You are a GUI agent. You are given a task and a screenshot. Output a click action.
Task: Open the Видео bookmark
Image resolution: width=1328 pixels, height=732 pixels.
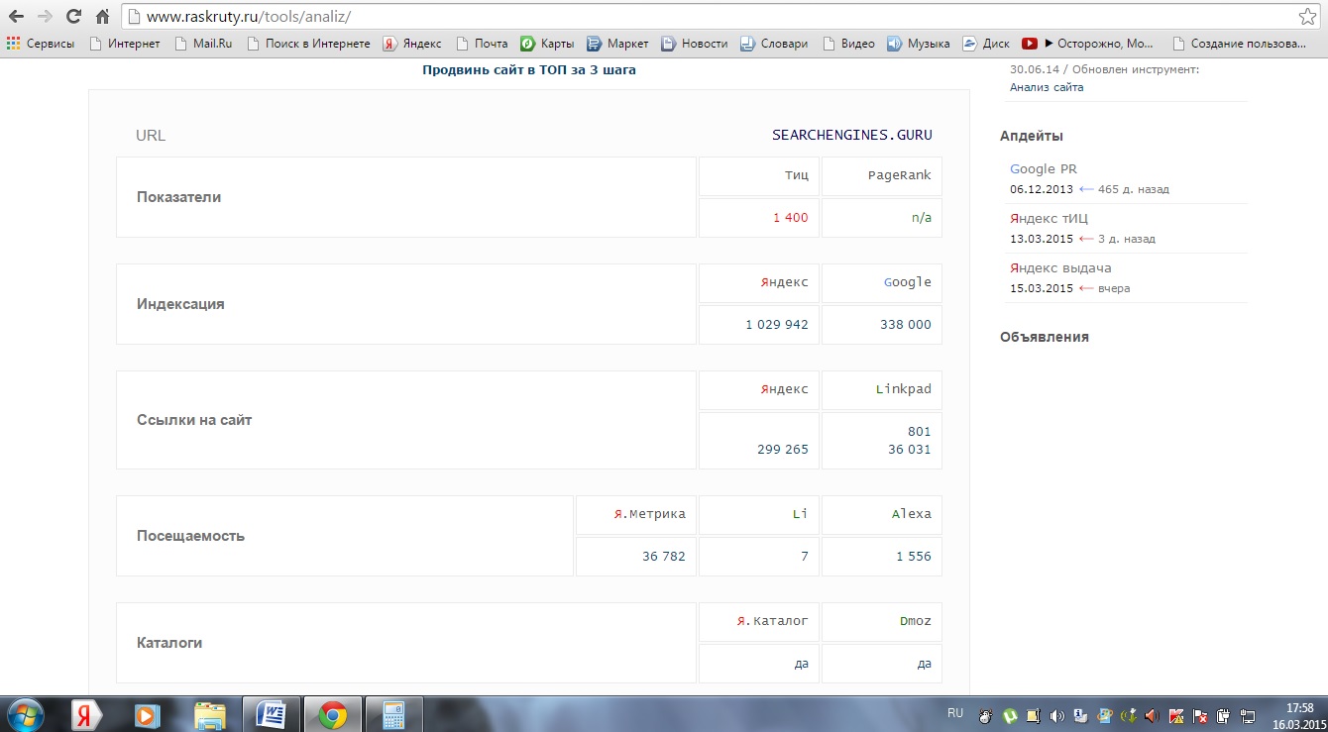[x=848, y=44]
